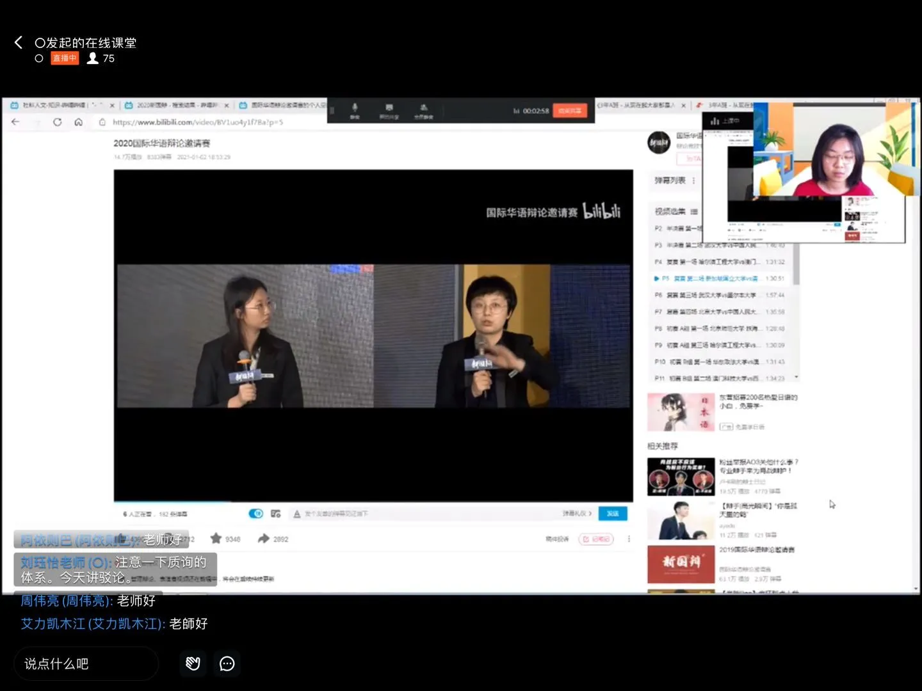Tap the chat message from 周伟亮
The height and width of the screenshot is (691, 922).
point(88,601)
